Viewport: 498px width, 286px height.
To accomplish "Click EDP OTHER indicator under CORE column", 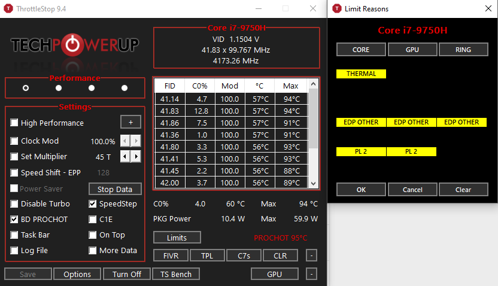I will 361,122.
